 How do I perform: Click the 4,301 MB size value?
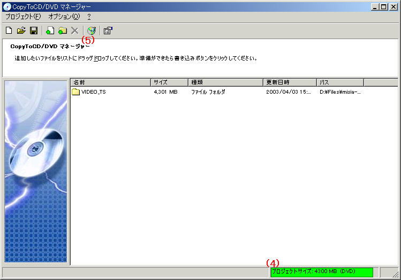[x=165, y=92]
